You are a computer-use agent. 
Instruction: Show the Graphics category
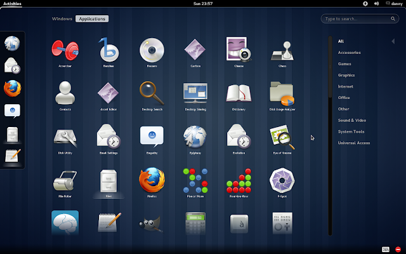346,75
